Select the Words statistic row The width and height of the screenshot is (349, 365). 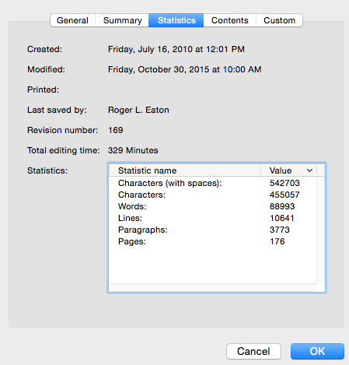click(212, 206)
